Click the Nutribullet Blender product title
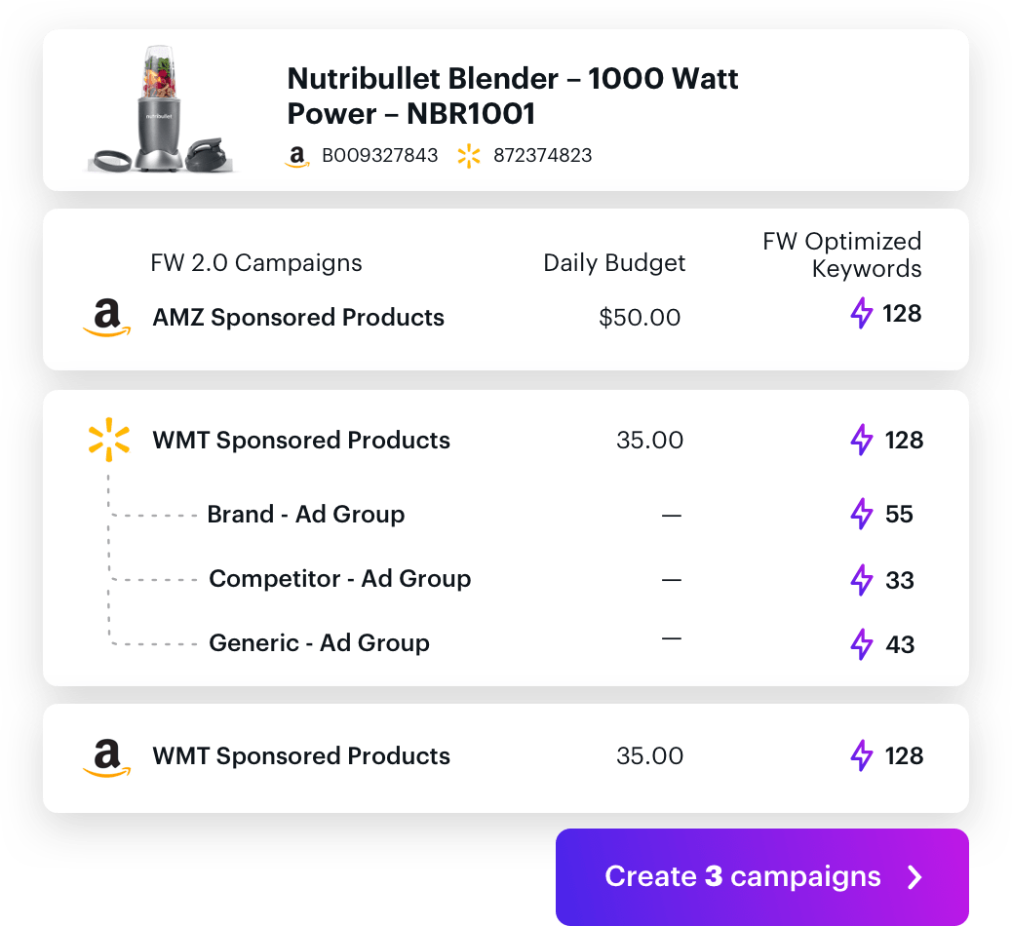Viewport: 1012px width, 926px height. pos(513,96)
